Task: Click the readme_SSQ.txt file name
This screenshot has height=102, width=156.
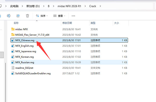Action: 24,68
